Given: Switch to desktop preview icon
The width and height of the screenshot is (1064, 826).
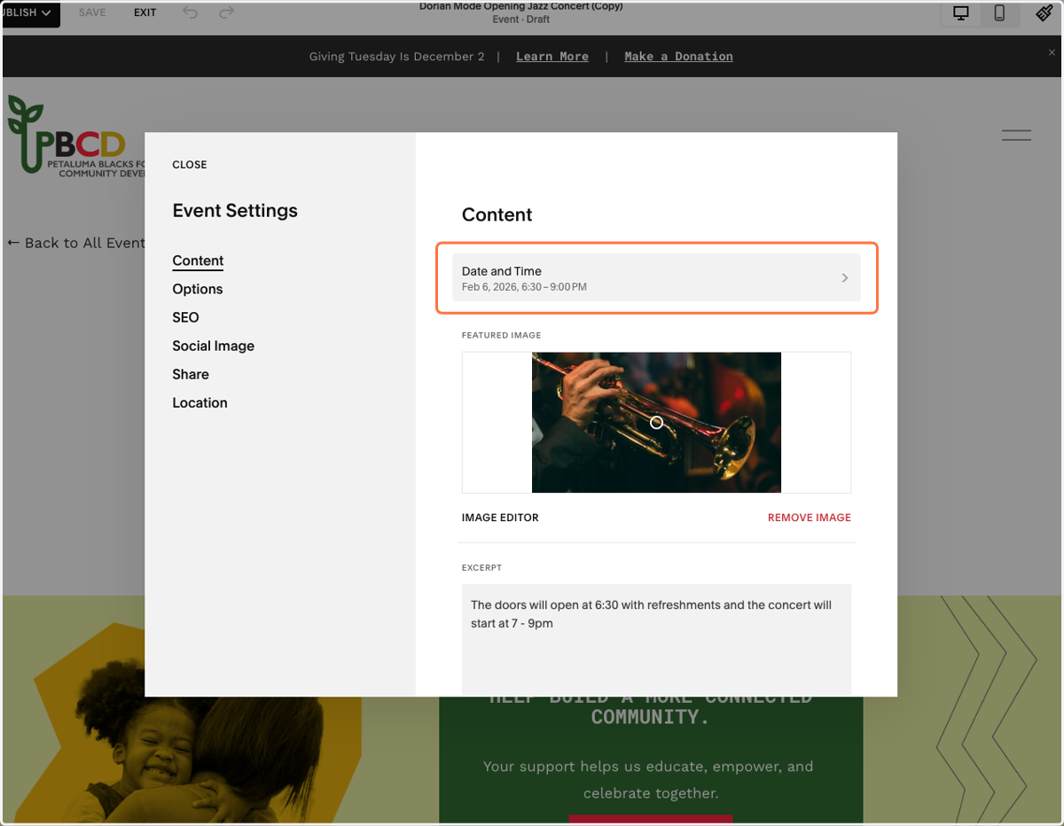Looking at the screenshot, I should (961, 13).
